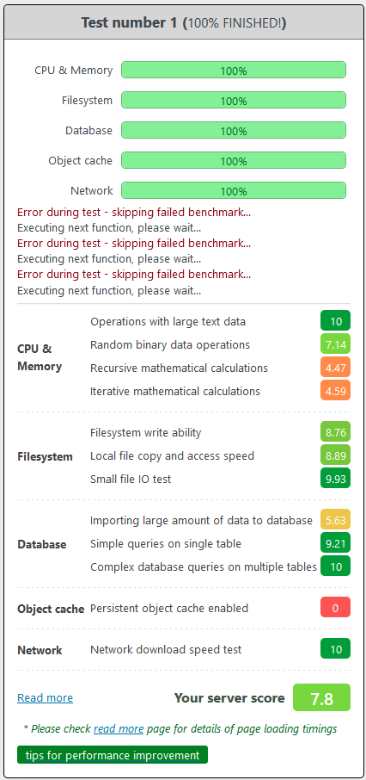Click the red 0 persistent object cache score
366x780 pixels.
click(336, 608)
